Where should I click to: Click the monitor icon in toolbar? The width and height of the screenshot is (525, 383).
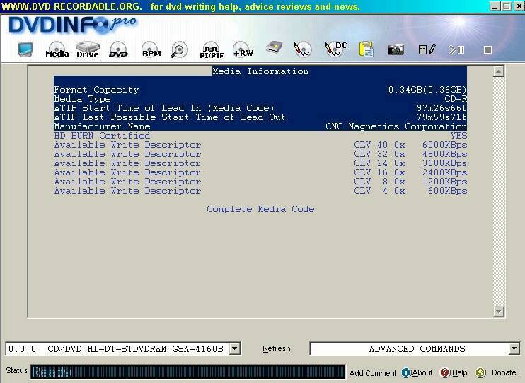(x=25, y=50)
